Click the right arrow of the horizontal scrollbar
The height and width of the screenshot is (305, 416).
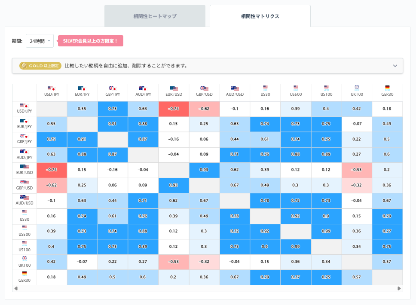coord(399,288)
